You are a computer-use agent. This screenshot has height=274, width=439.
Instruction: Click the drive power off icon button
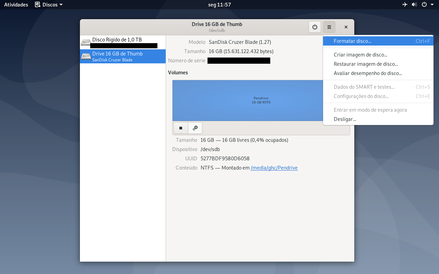pos(315,27)
